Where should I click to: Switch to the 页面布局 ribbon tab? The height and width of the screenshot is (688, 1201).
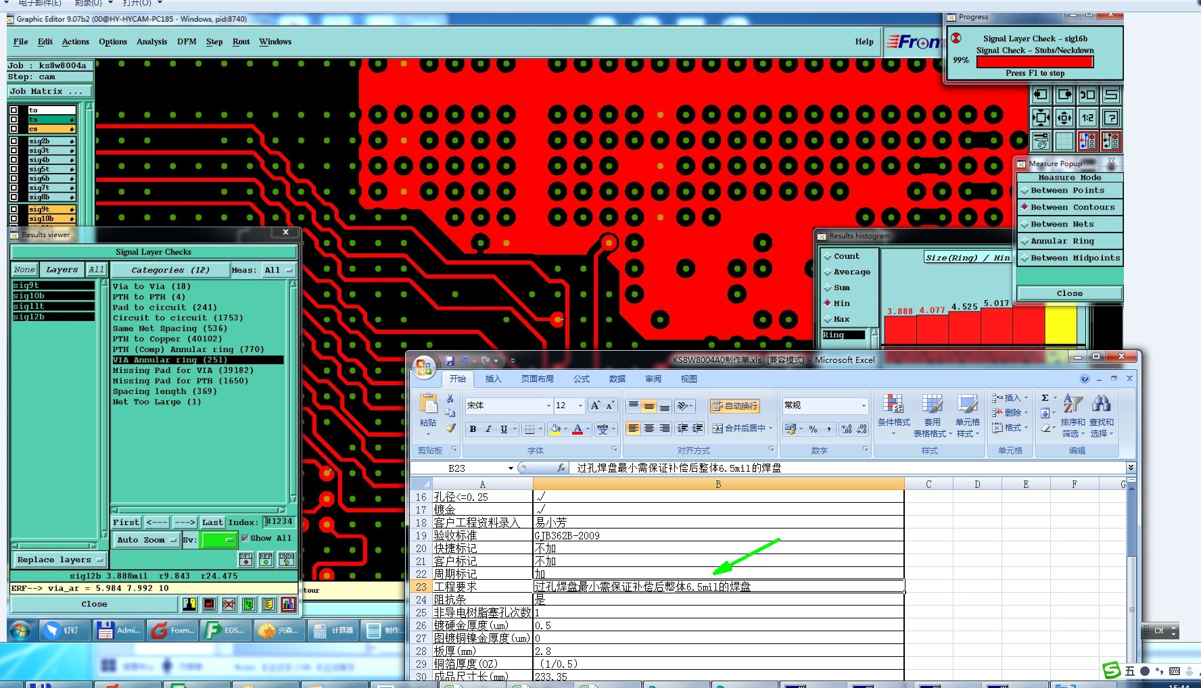point(538,379)
